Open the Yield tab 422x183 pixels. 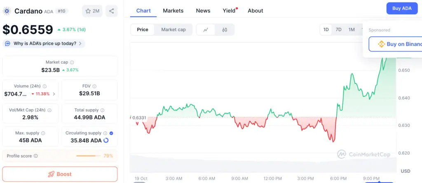[229, 11]
